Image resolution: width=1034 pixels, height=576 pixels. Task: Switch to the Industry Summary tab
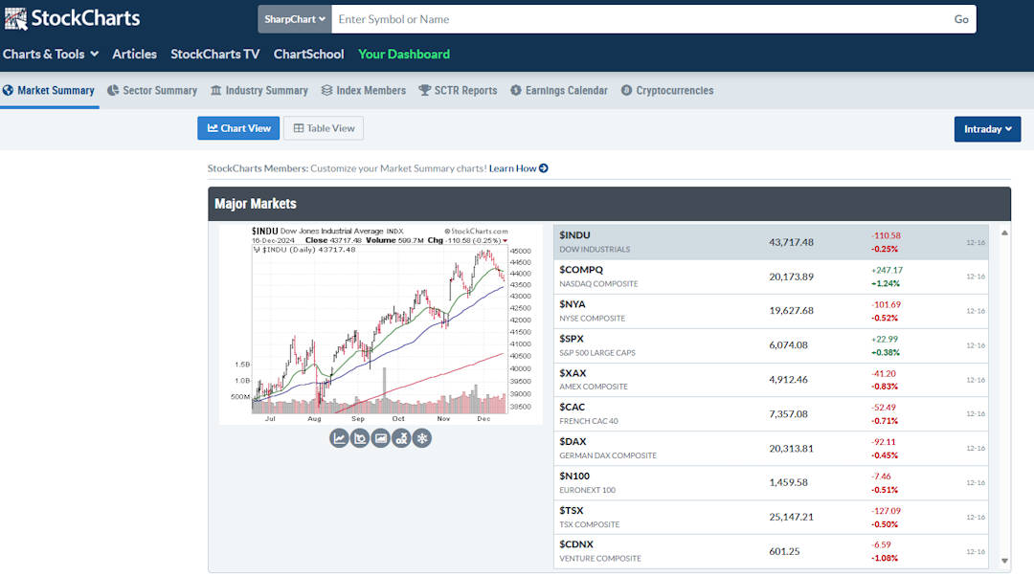click(x=259, y=90)
